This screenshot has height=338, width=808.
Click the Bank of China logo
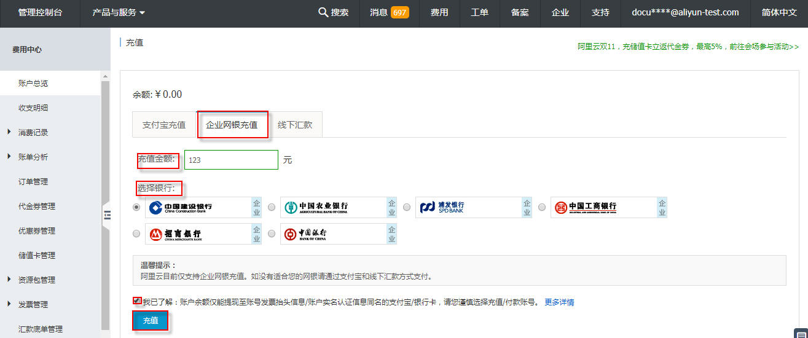(x=305, y=234)
